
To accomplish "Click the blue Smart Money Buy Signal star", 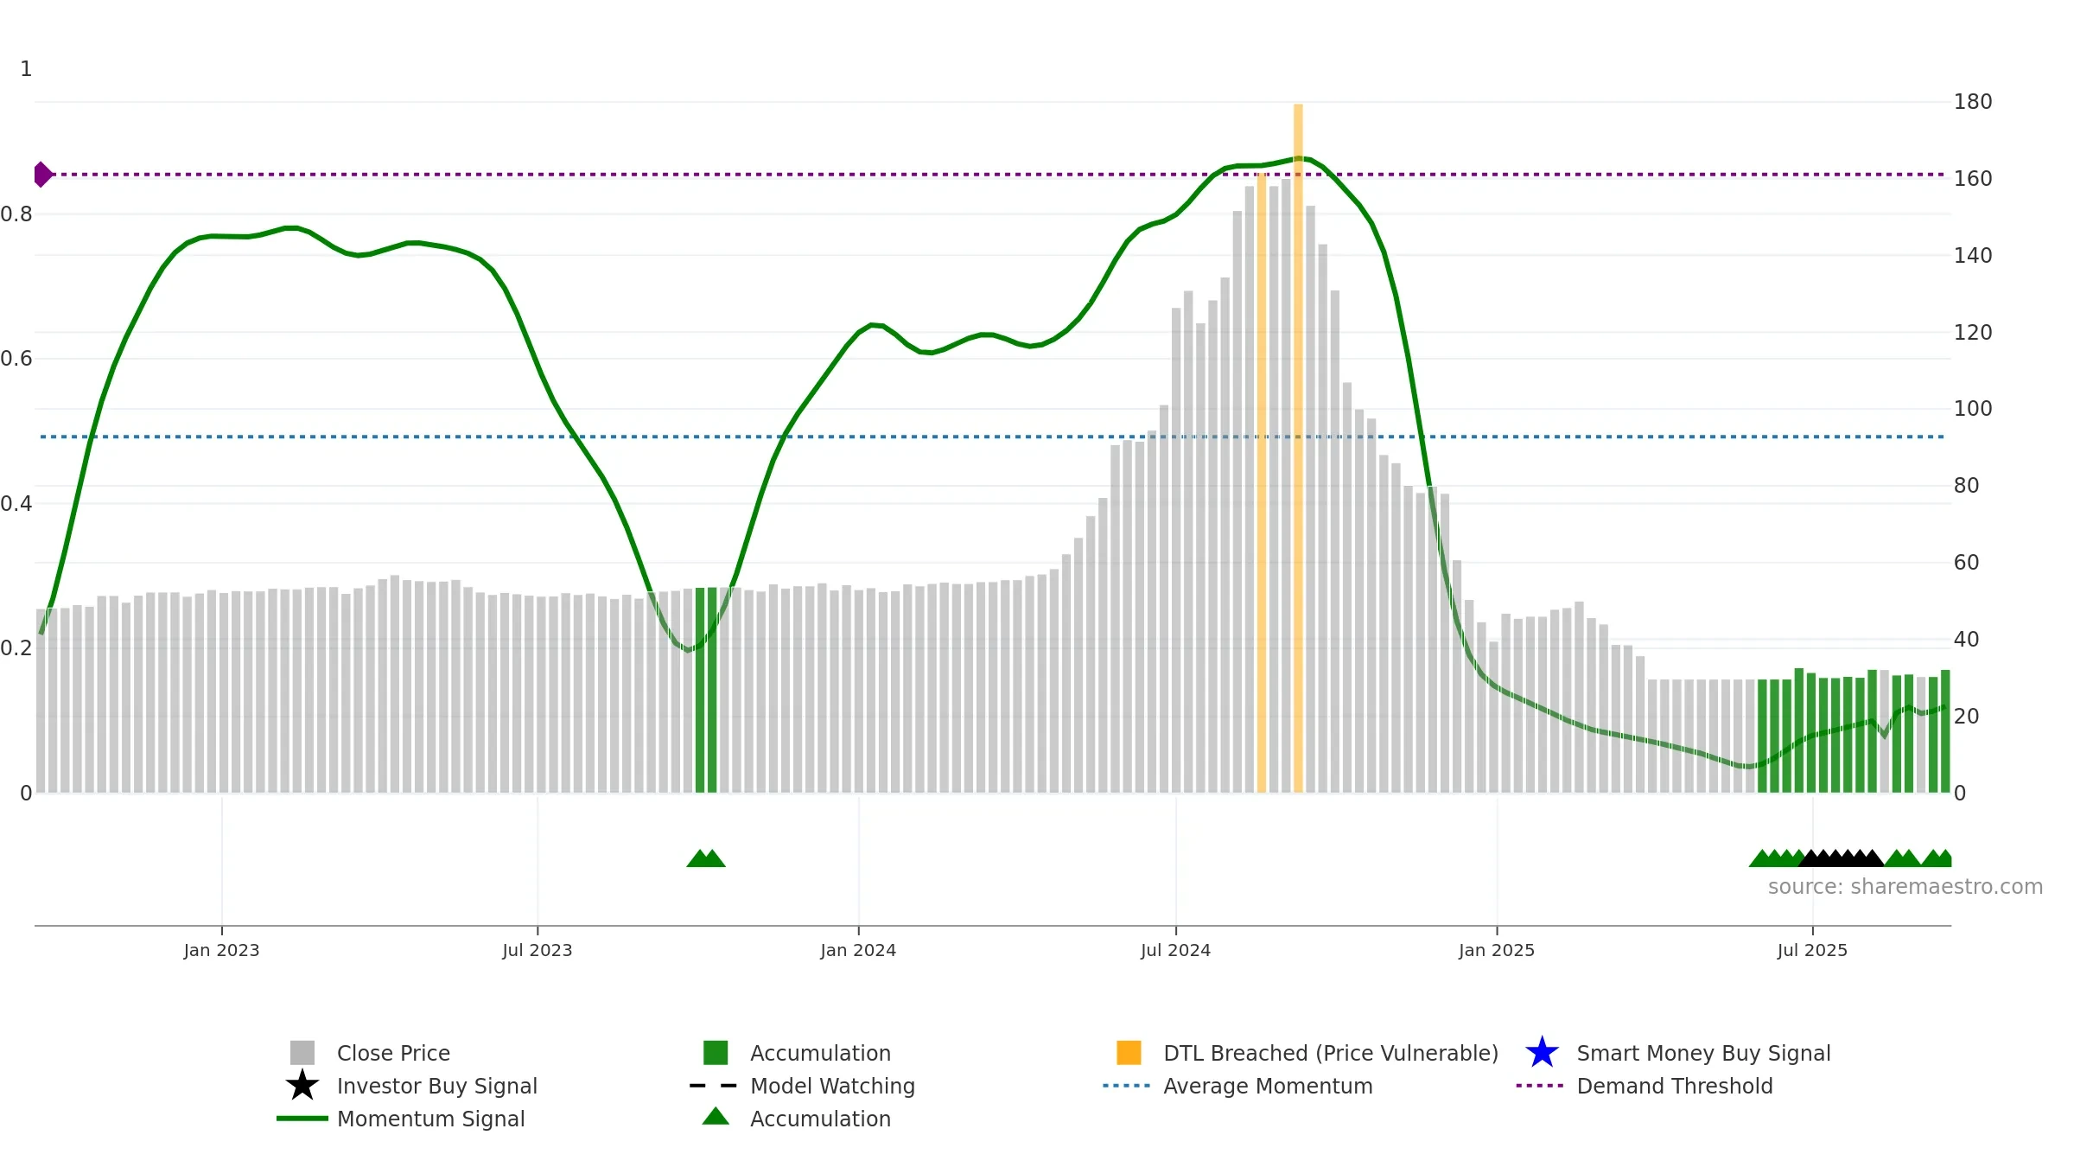I will (1542, 1053).
